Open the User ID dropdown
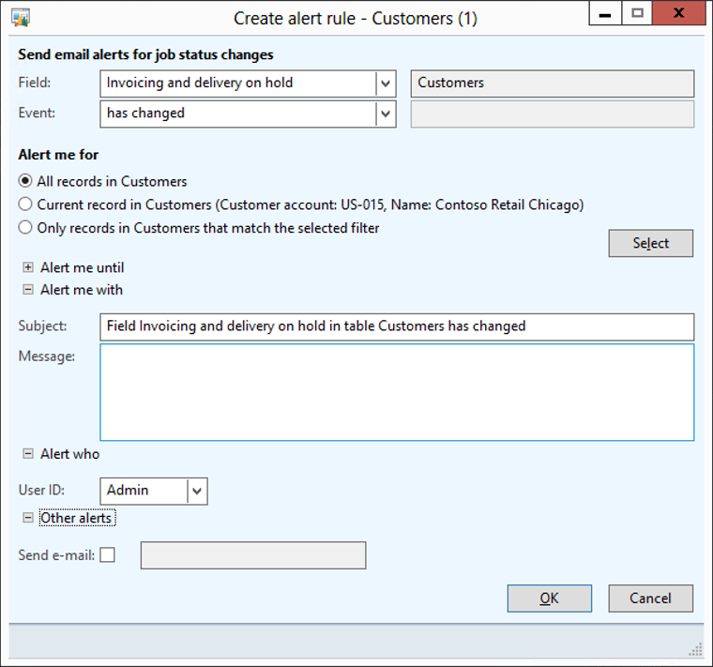 click(x=196, y=491)
